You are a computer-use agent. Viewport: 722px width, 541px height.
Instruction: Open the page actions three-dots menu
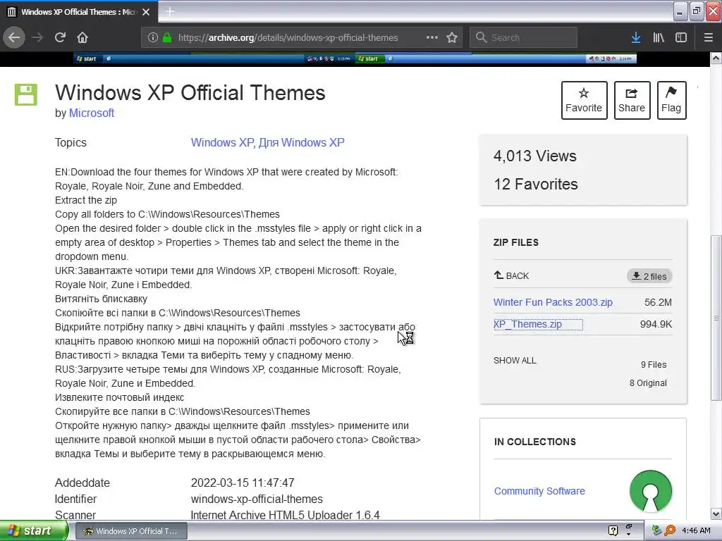pos(432,37)
